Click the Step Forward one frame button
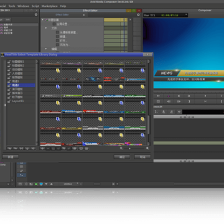The image size is (224, 224). click(189, 96)
